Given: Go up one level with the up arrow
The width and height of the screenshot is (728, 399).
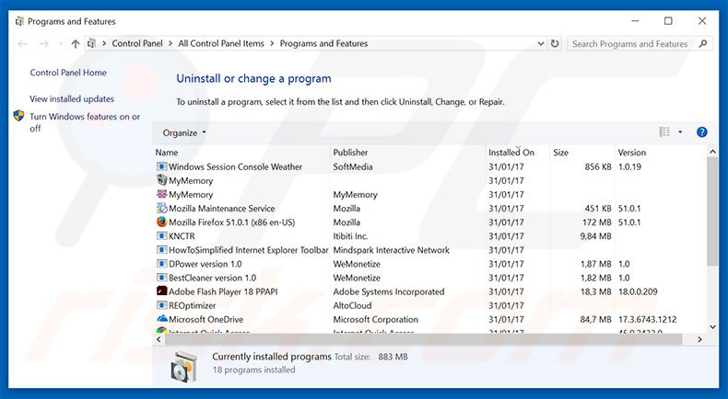Looking at the screenshot, I should pos(76,43).
